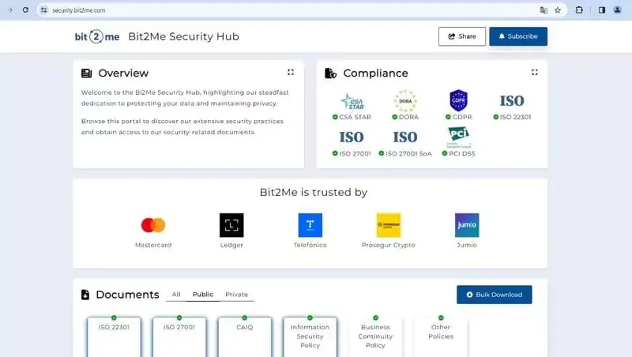Select the Public documents tab

[203, 294]
